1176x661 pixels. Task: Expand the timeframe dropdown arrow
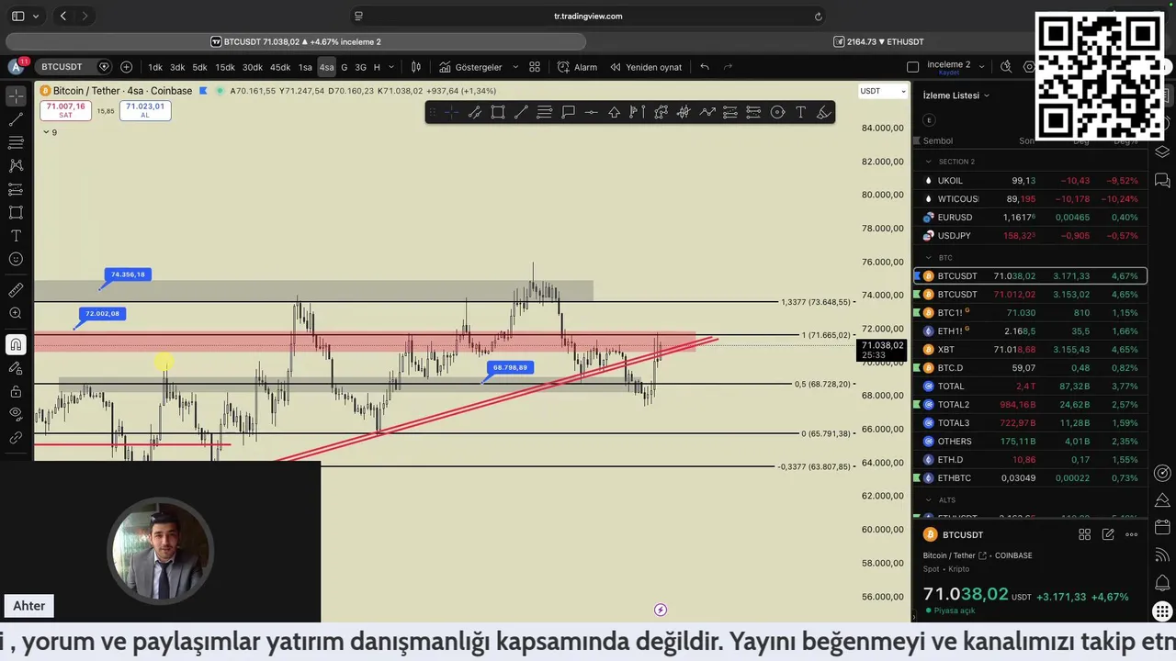click(391, 67)
